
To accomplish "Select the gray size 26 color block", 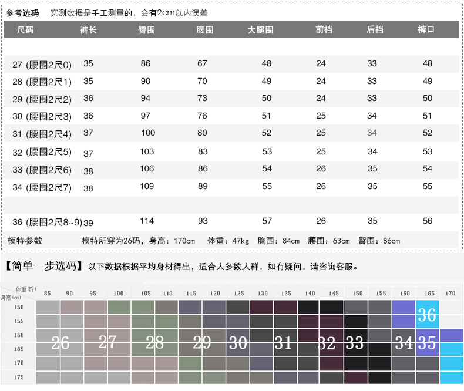I will [60, 342].
